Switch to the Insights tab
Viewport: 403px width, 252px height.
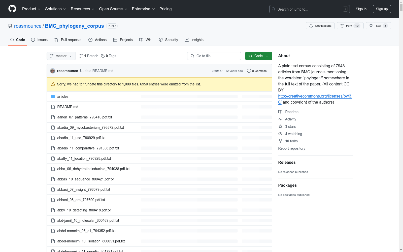194,40
